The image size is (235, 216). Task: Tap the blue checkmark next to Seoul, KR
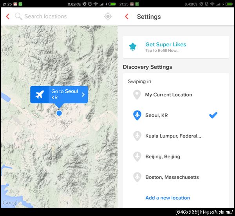pos(213,115)
